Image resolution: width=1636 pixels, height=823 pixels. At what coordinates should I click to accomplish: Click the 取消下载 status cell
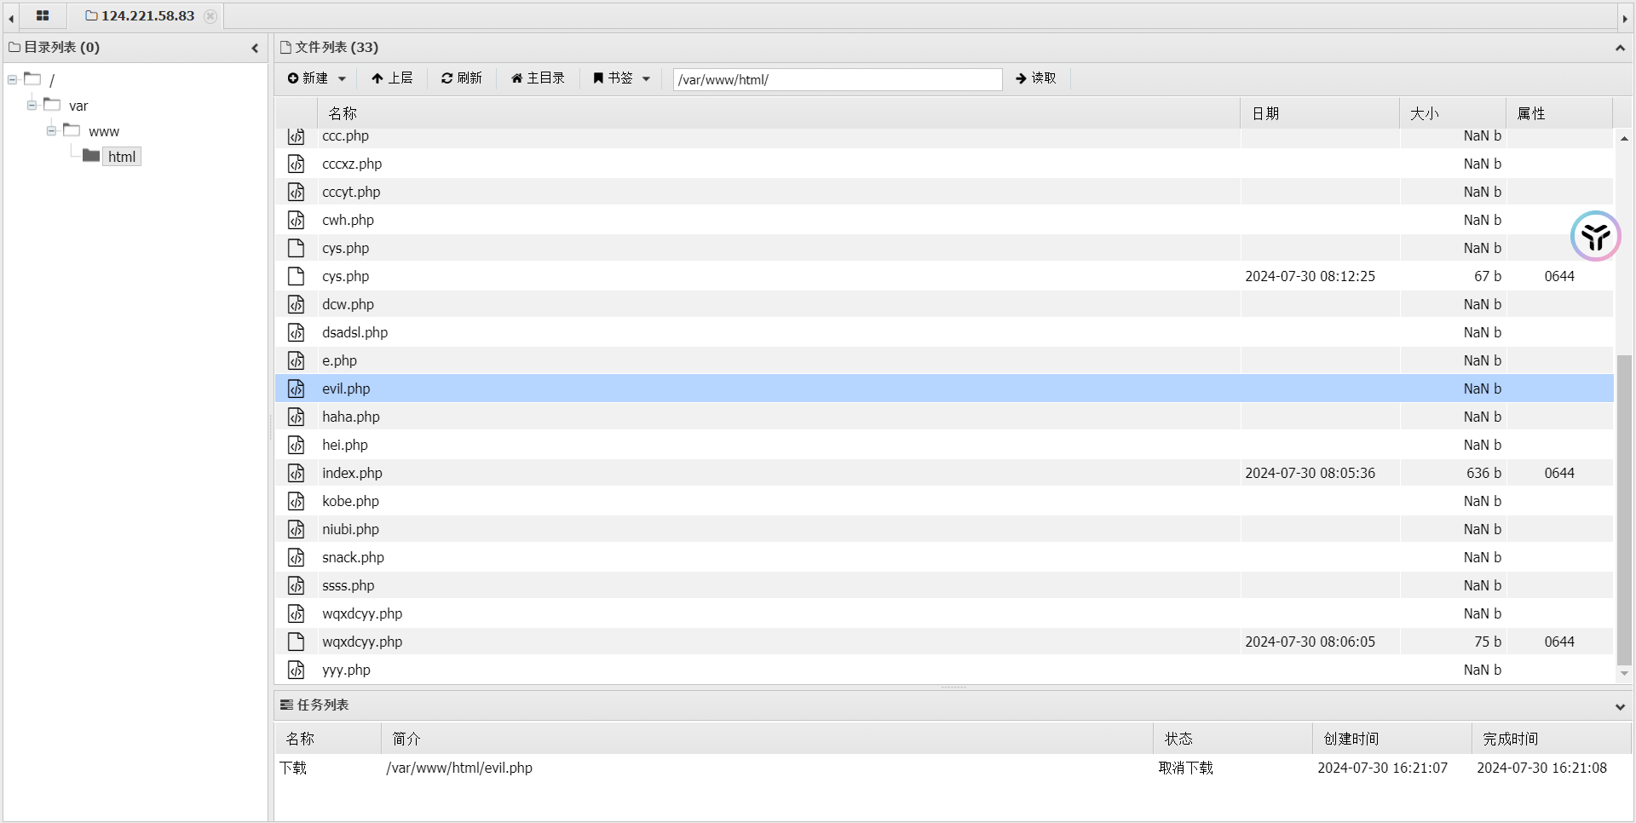click(x=1185, y=768)
